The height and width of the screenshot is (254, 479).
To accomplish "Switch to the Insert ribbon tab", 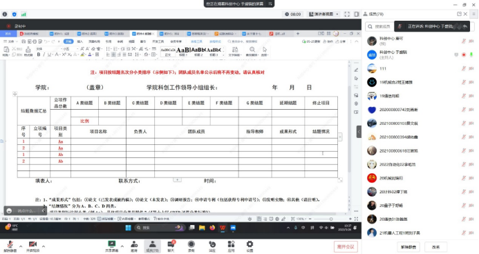I will (80, 41).
